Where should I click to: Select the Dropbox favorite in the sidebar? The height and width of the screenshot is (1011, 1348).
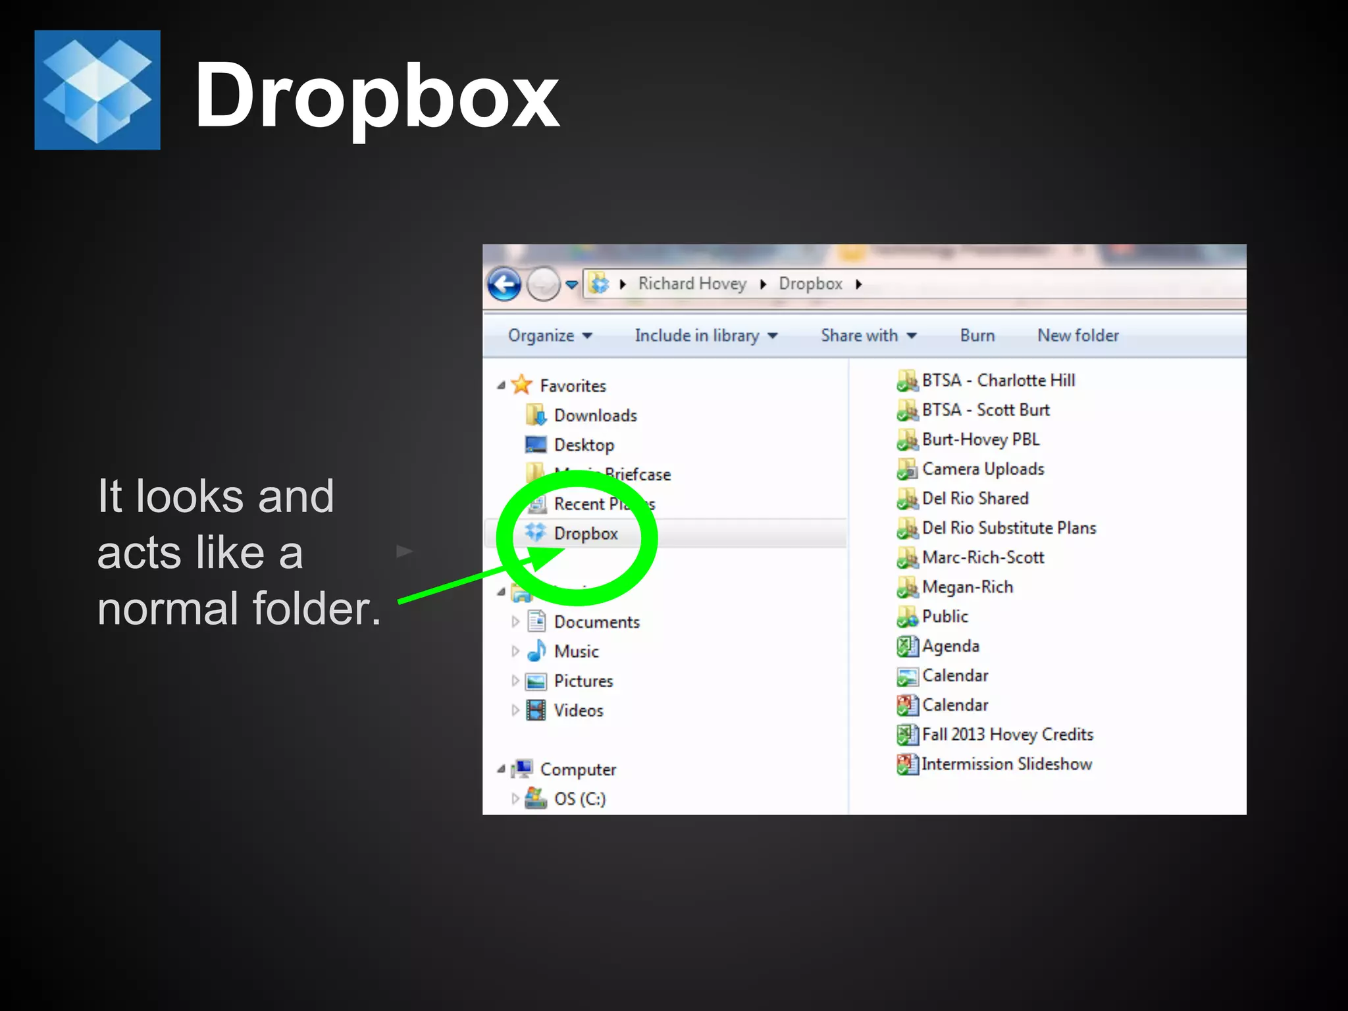point(586,533)
